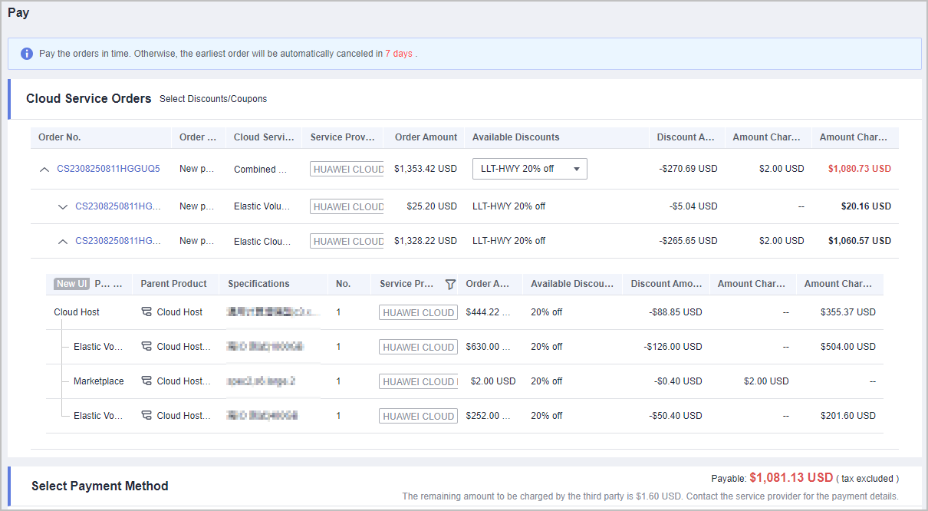This screenshot has width=928, height=511.
Task: Click the product icon in the Marketplace row
Action: click(x=146, y=381)
